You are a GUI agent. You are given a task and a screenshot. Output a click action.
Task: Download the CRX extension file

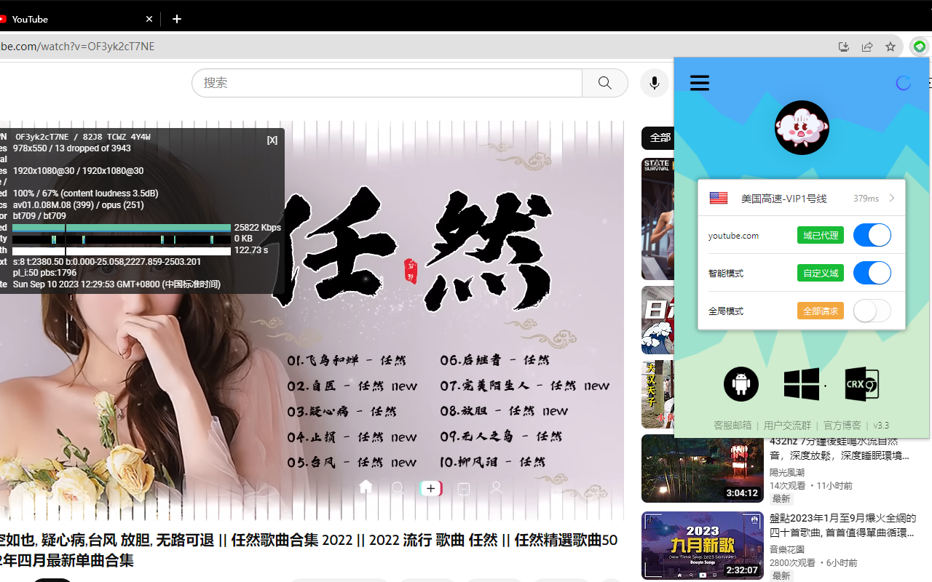point(861,383)
